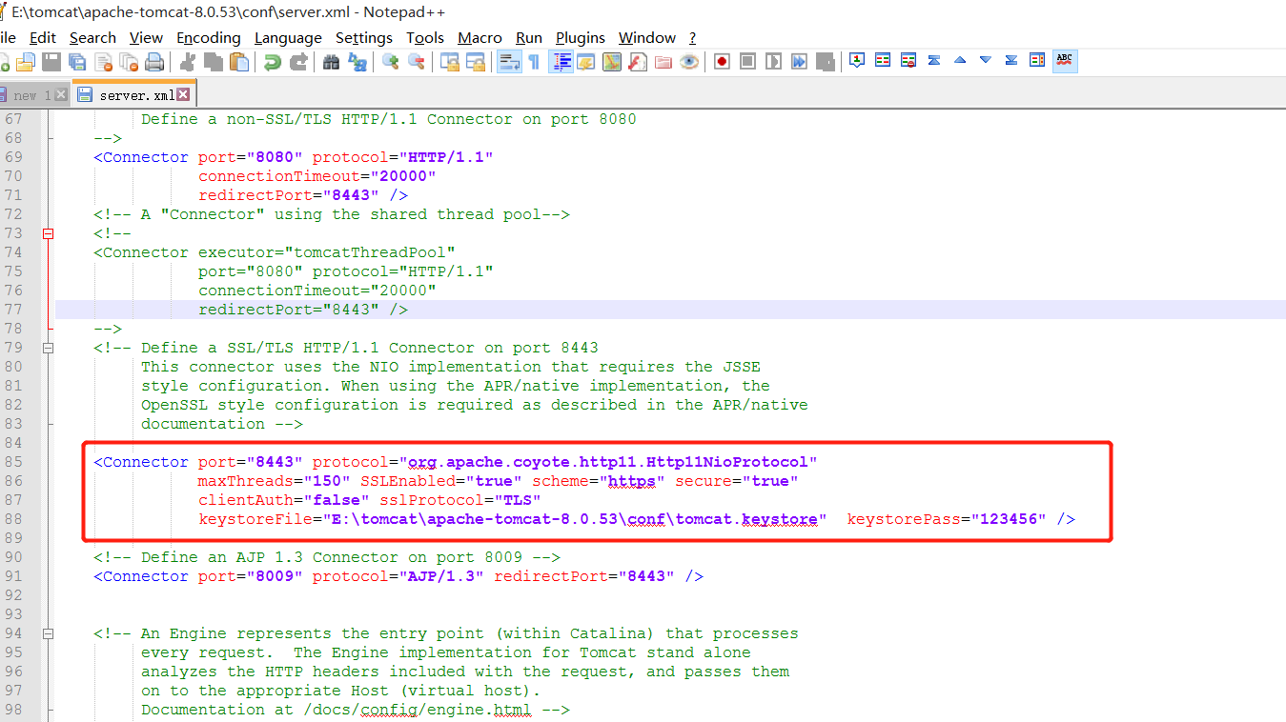Paste from clipboard using toolbar icon
The height and width of the screenshot is (722, 1286).
click(x=239, y=62)
